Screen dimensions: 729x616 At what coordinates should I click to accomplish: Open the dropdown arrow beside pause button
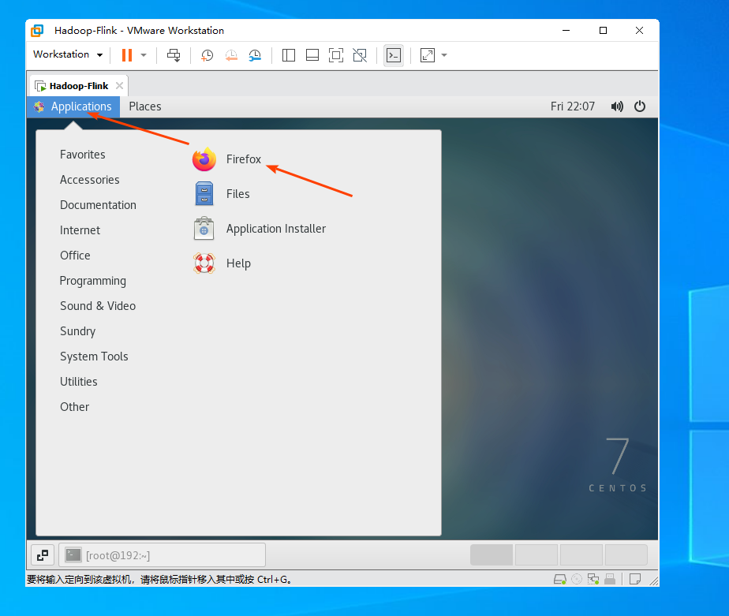[x=144, y=55]
